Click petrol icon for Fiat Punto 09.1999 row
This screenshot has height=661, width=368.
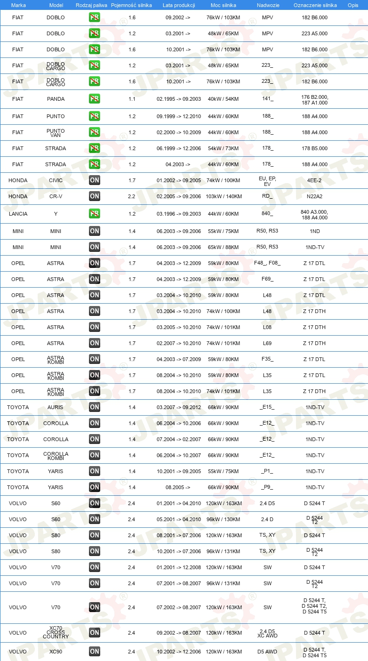pos(95,116)
